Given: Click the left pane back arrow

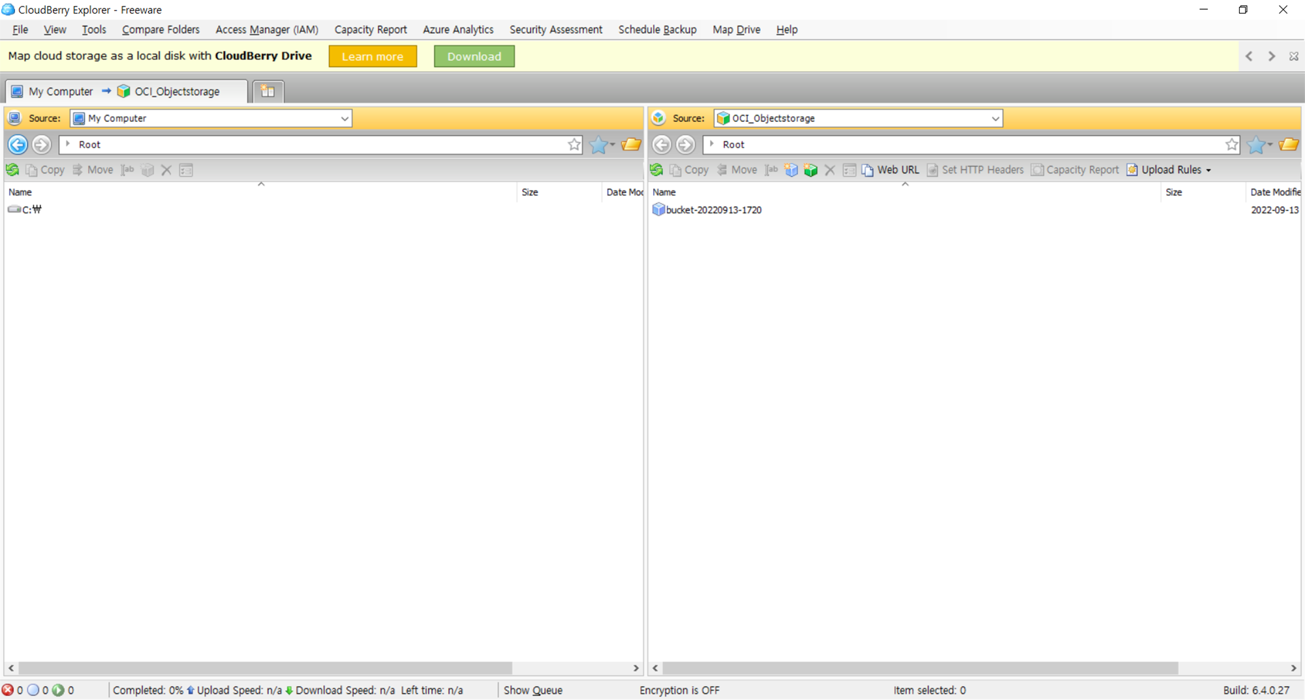Looking at the screenshot, I should [x=18, y=144].
